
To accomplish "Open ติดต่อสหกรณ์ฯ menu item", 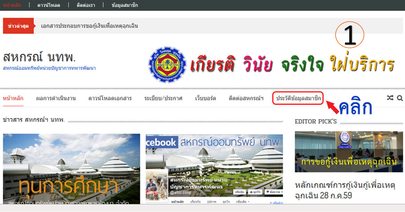I will pos(246,98).
